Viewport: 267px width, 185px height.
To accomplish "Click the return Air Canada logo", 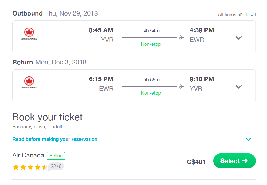I will (29, 83).
